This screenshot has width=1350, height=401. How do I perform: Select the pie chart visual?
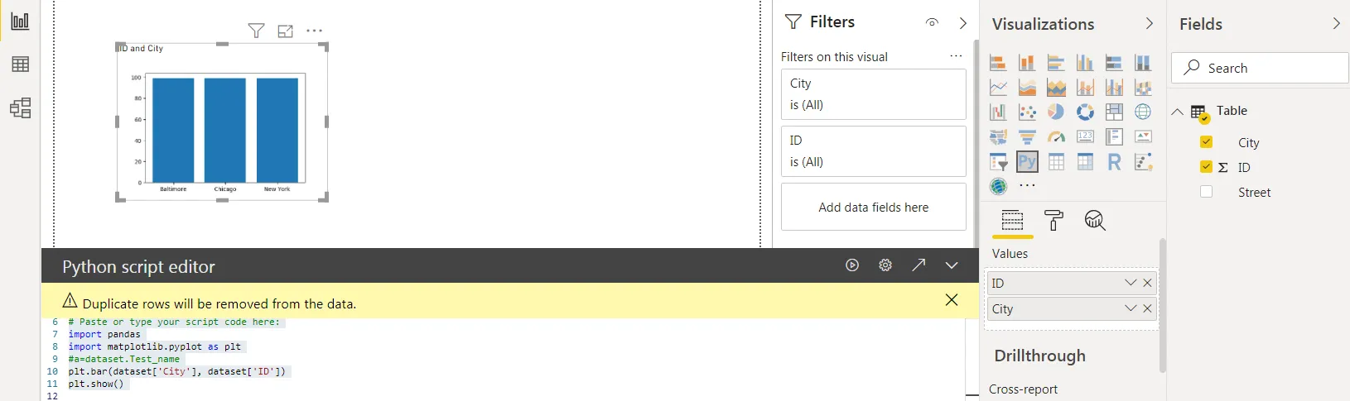click(1056, 112)
